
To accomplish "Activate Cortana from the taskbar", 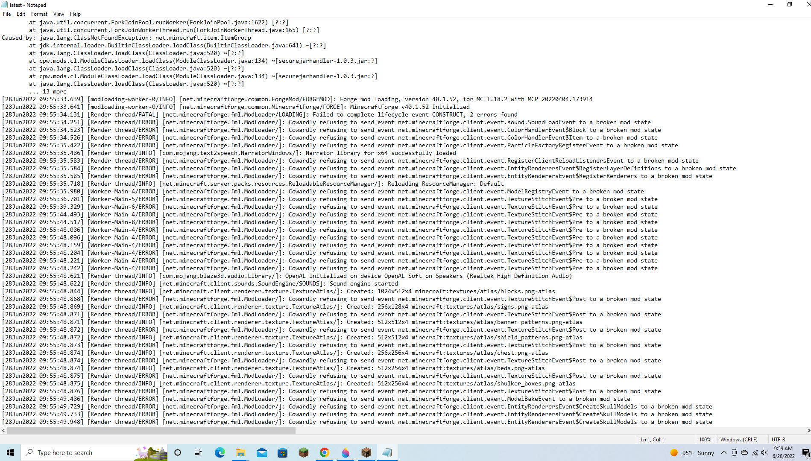I will (178, 452).
